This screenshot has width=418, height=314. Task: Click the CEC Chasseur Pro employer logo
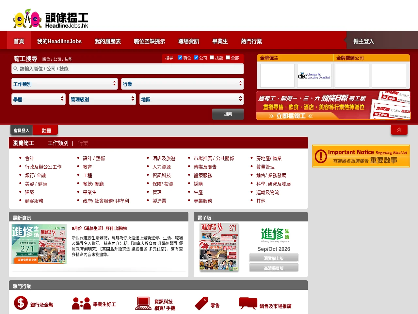(x=314, y=76)
